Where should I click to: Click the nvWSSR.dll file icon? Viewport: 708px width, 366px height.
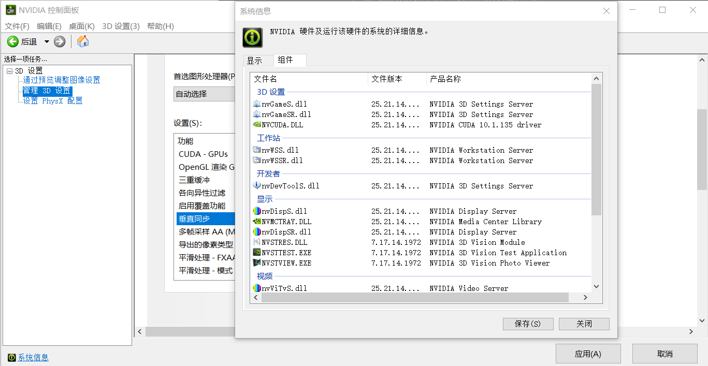coord(257,160)
